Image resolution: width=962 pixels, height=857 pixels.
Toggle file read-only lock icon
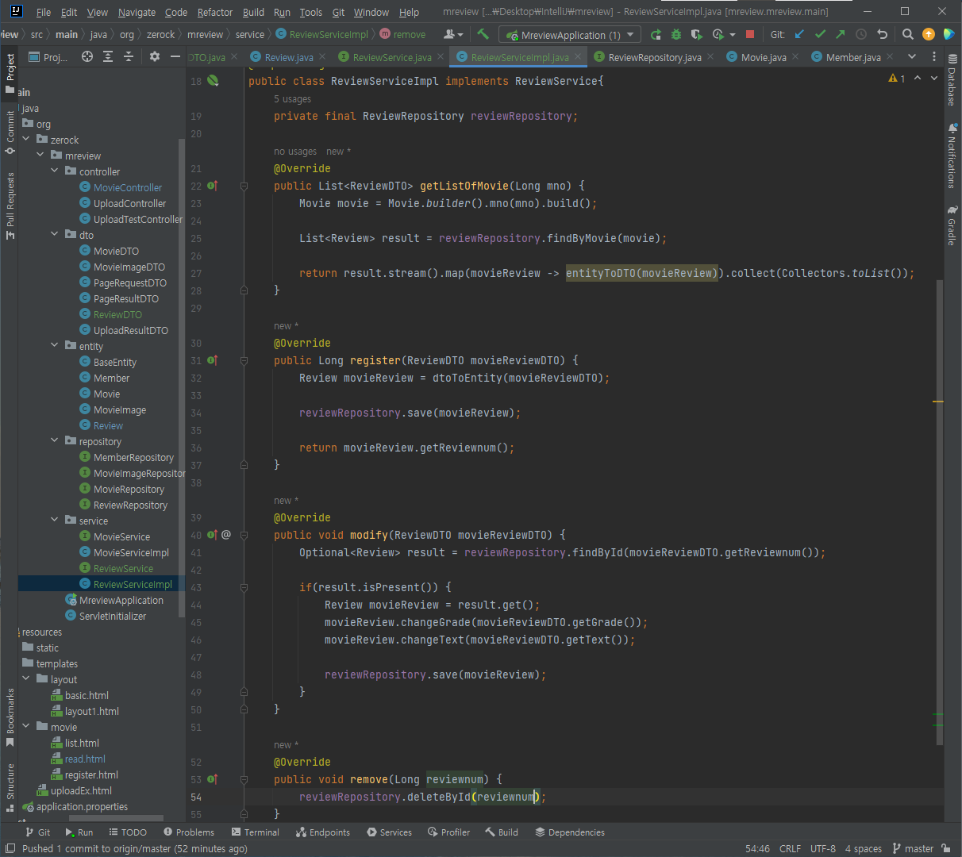coord(945,848)
